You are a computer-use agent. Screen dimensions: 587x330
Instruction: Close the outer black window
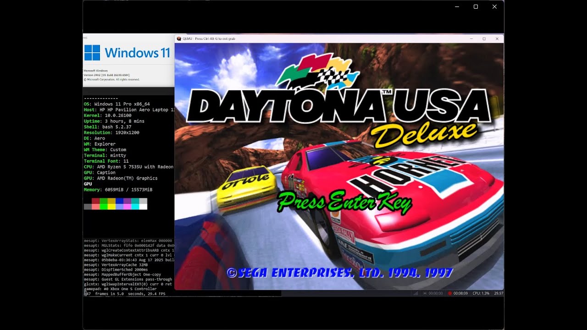click(x=494, y=6)
